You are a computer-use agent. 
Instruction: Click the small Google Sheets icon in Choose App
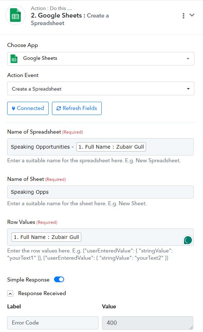[14, 59]
